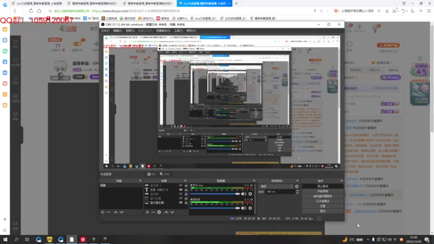Image resolution: width=434 pixels, height=244 pixels.
Task: Open OBS Edit menu
Action: pos(117,31)
